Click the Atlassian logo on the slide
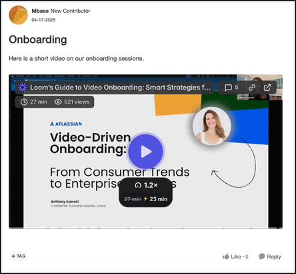Image resolution: width=296 pixels, height=274 pixels. (66, 124)
